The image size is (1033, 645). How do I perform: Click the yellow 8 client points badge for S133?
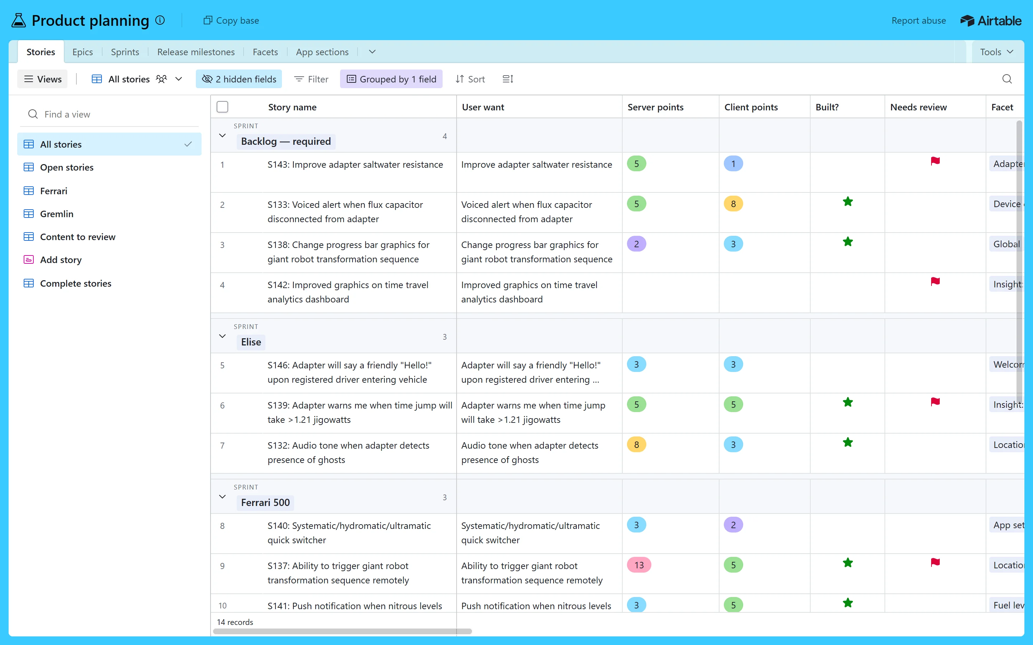point(734,204)
